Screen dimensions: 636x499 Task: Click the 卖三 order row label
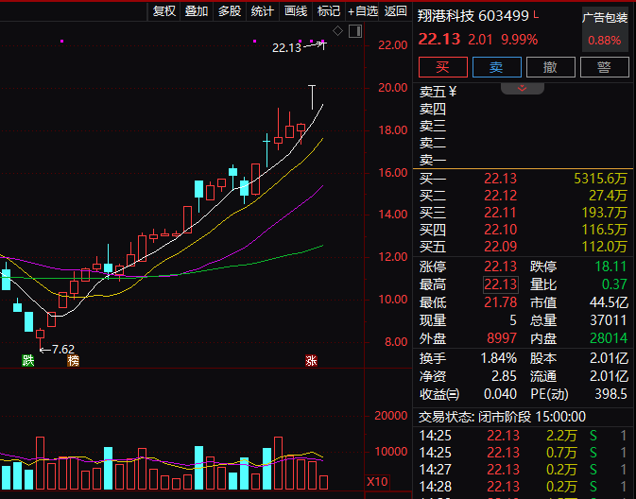coord(433,127)
